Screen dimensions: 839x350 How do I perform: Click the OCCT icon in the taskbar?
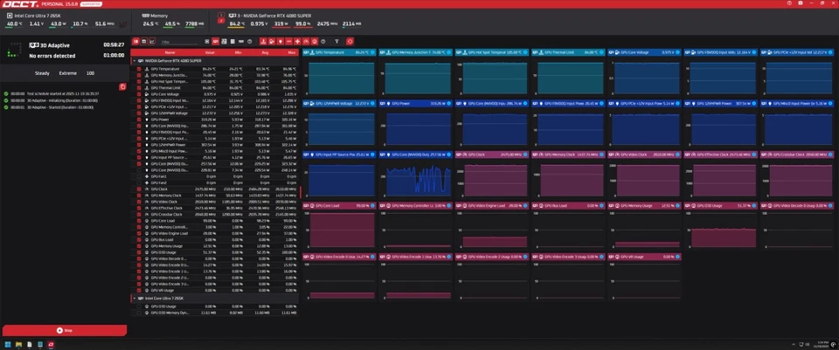52,344
